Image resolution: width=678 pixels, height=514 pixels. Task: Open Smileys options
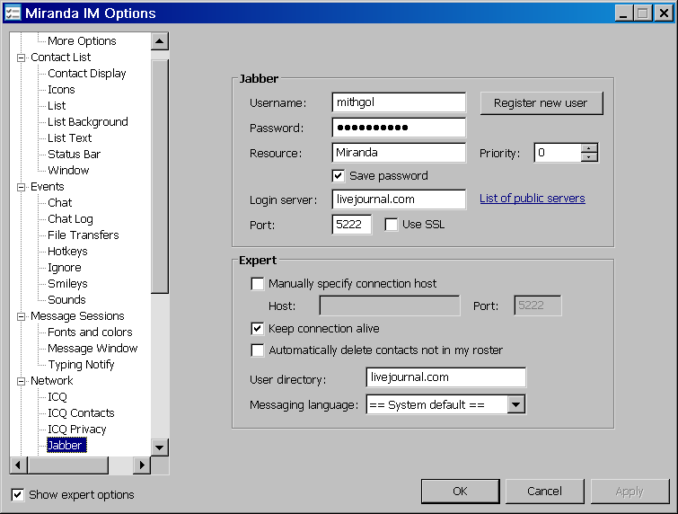pyautogui.click(x=67, y=284)
